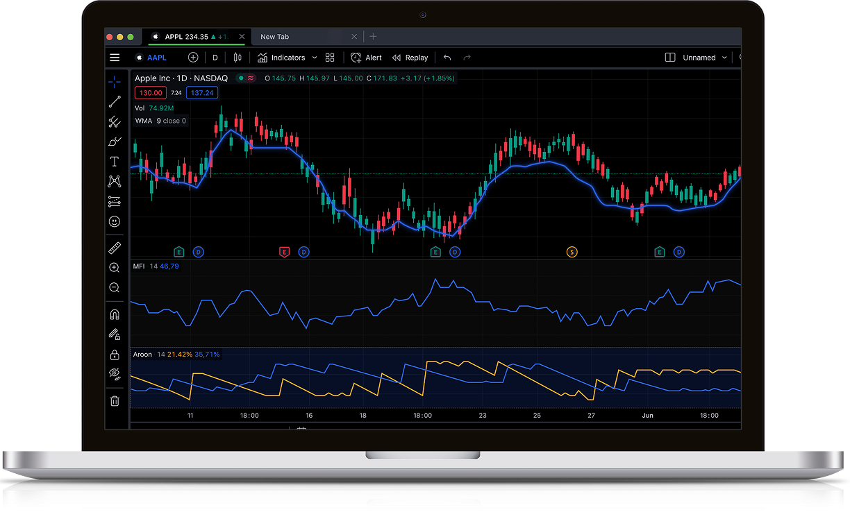Open the hamburger main menu

coord(115,58)
